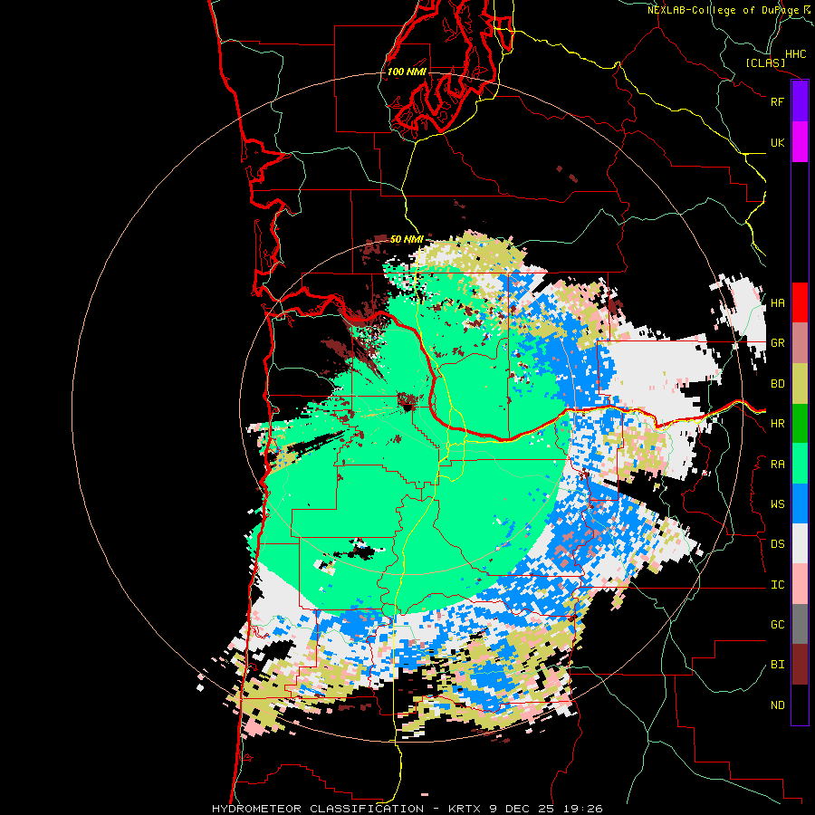Click the HA legend label
Screen dimensions: 815x815
pos(777,303)
